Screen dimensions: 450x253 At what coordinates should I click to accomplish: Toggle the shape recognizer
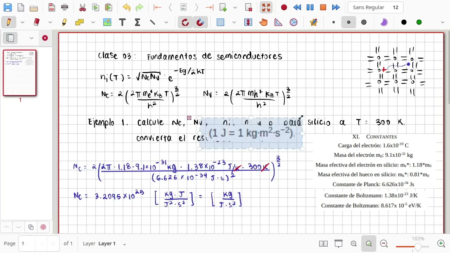click(x=185, y=22)
